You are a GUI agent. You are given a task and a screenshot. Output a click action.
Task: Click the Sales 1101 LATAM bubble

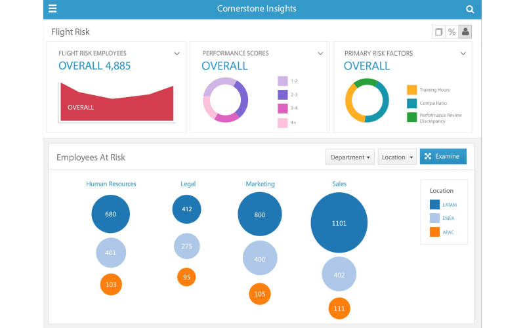[339, 223]
